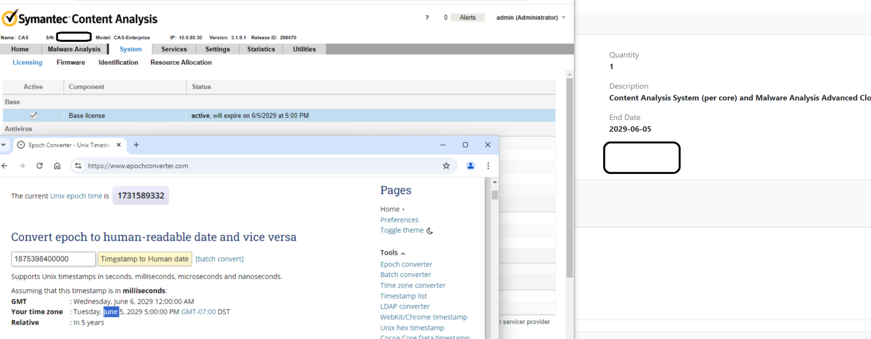Open the Epoch converter tool link

point(406,264)
